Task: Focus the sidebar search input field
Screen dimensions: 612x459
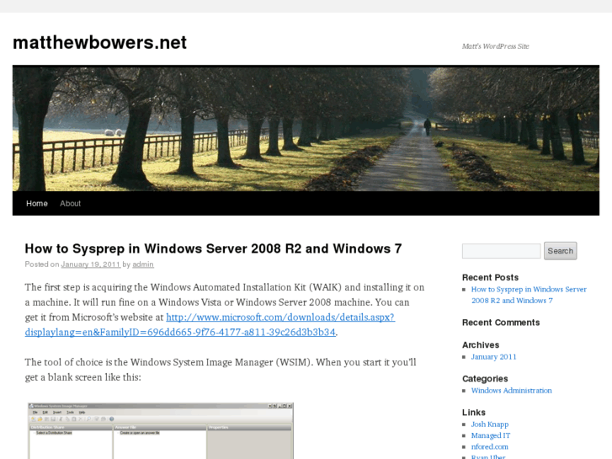Action: click(501, 251)
